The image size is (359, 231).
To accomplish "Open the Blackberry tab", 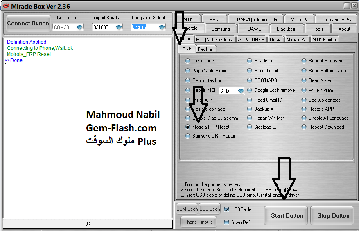I will 287,29.
